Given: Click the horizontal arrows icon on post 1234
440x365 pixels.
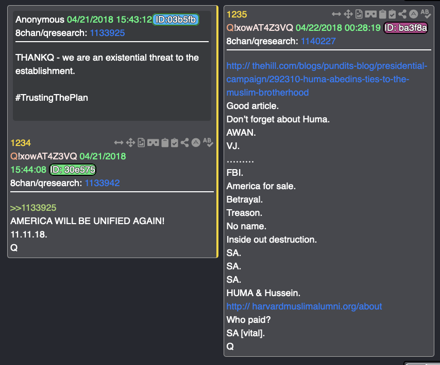Looking at the screenshot, I should click(119, 143).
